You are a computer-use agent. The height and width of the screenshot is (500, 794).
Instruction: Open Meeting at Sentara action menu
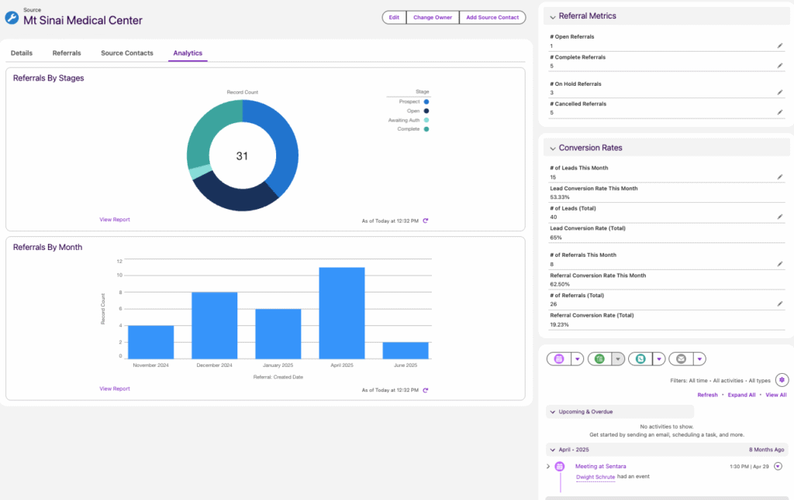point(778,466)
